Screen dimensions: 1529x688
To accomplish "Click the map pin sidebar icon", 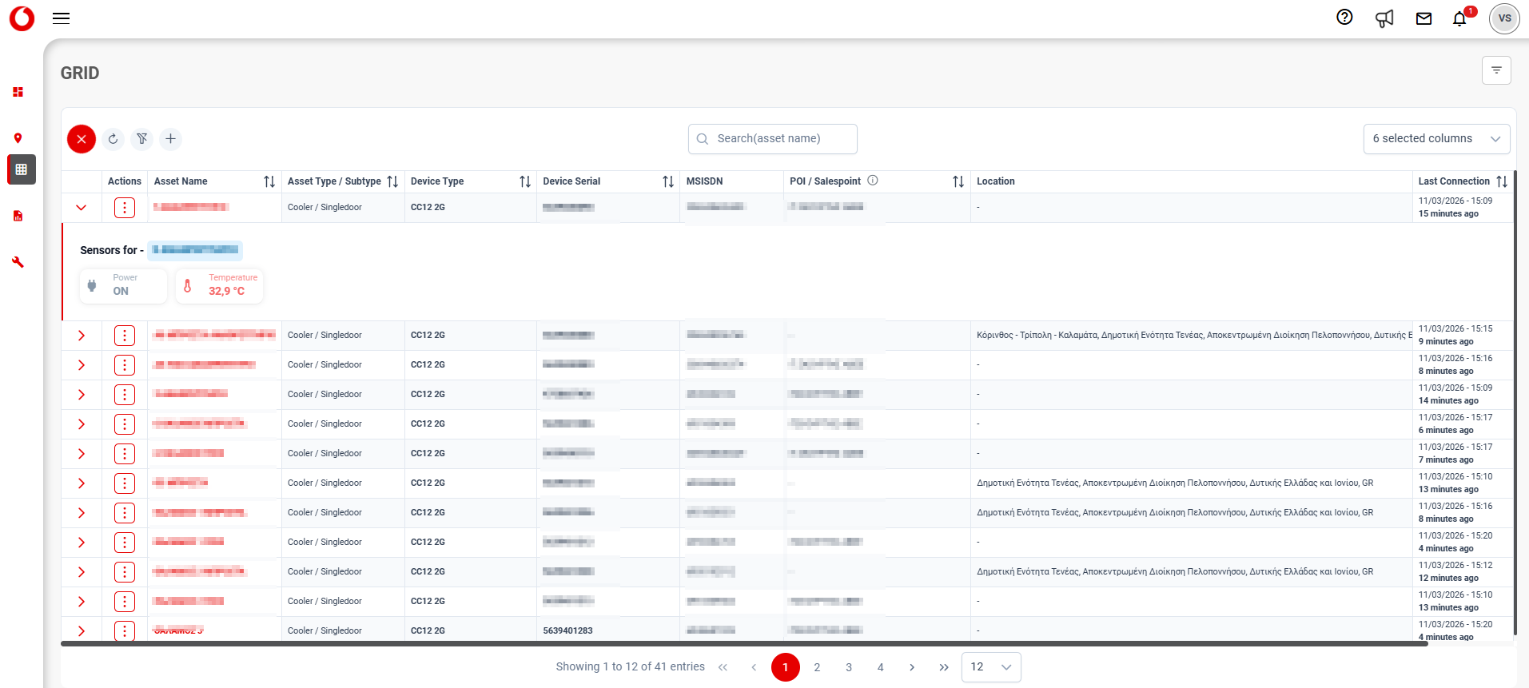I will pyautogui.click(x=18, y=138).
